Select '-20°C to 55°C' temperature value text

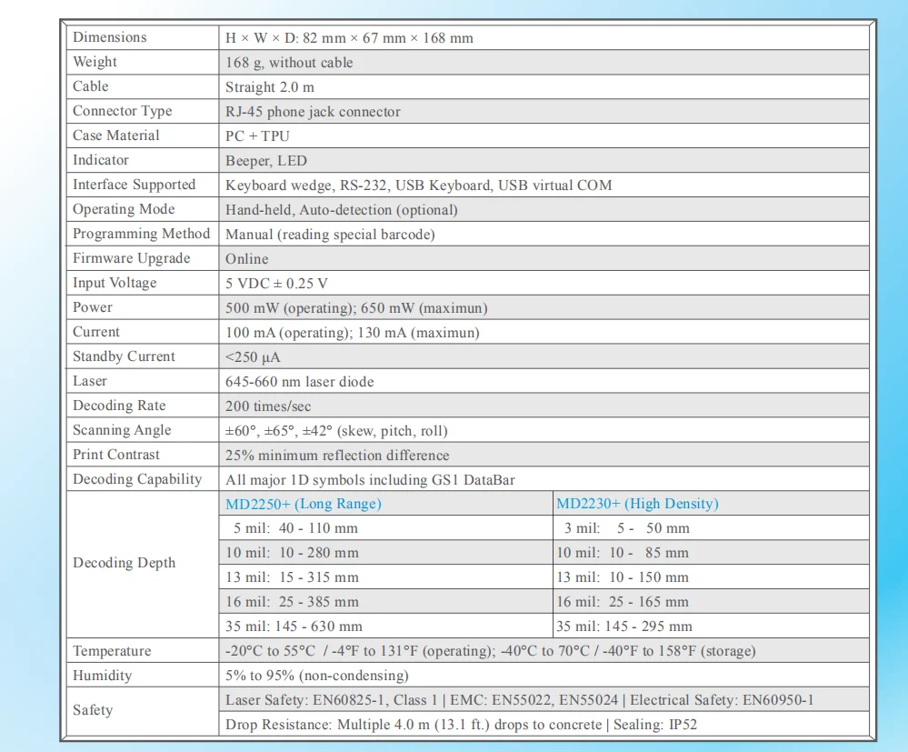pos(270,651)
